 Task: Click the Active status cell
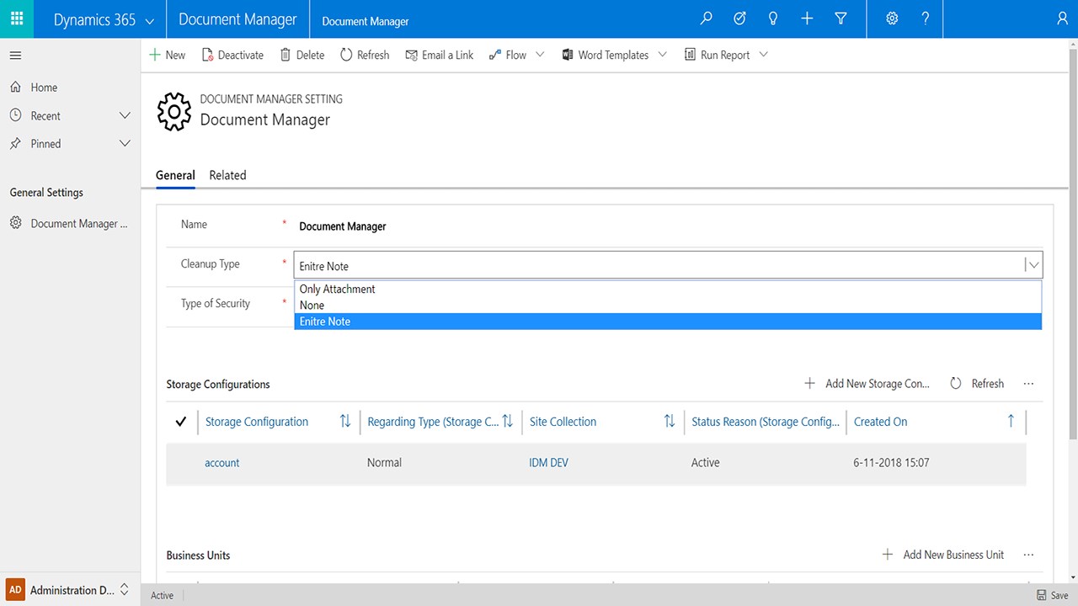click(x=705, y=463)
